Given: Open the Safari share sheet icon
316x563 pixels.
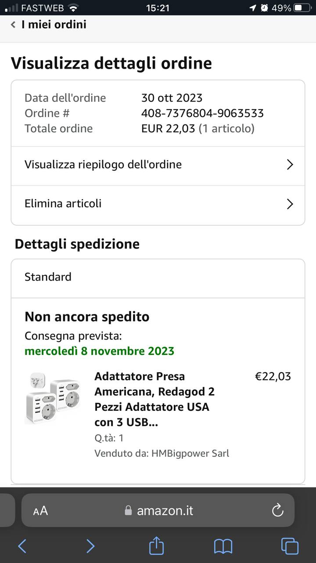Looking at the screenshot, I should [156, 546].
